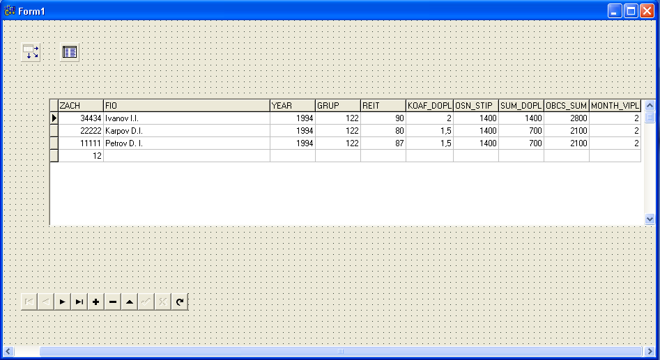Jump to last record in navigator
Viewport: 660px width, 360px height.
[79, 302]
